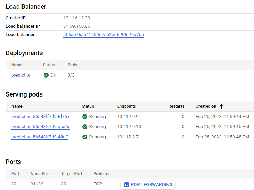Click the Ports section heading

(13, 162)
